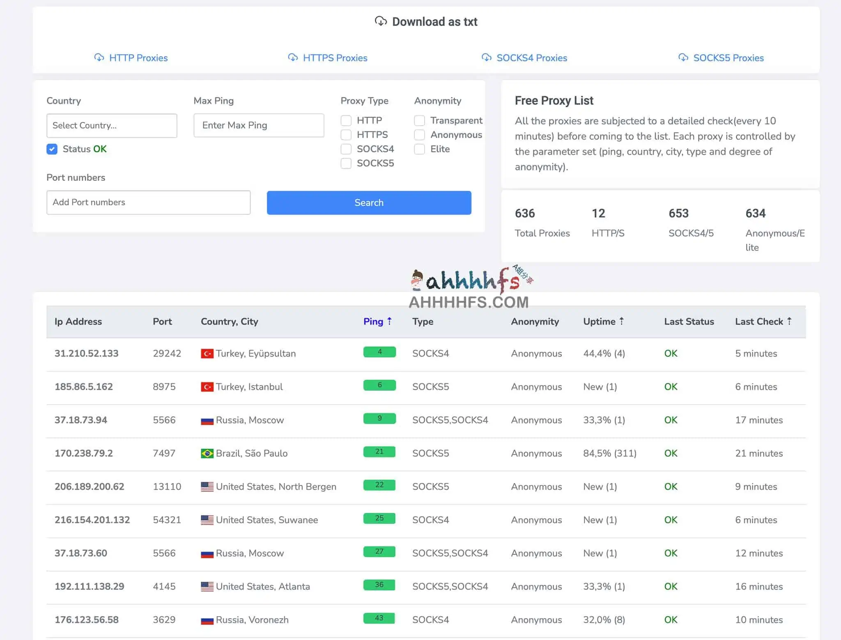The width and height of the screenshot is (841, 640).
Task: Click the Ip Address column header
Action: pos(78,322)
